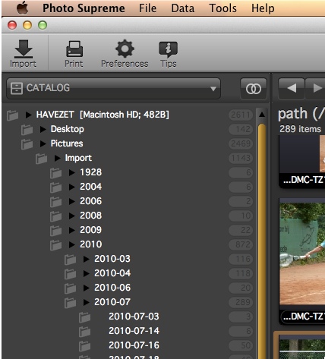Viewport: 325px width, 359px height.
Task: Click the 50 count badge for 2010-07-16
Action: [x=241, y=345]
